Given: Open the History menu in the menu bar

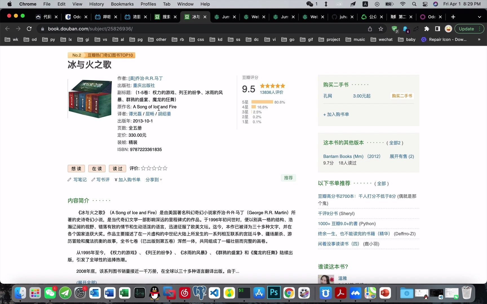Looking at the screenshot, I should (x=96, y=4).
